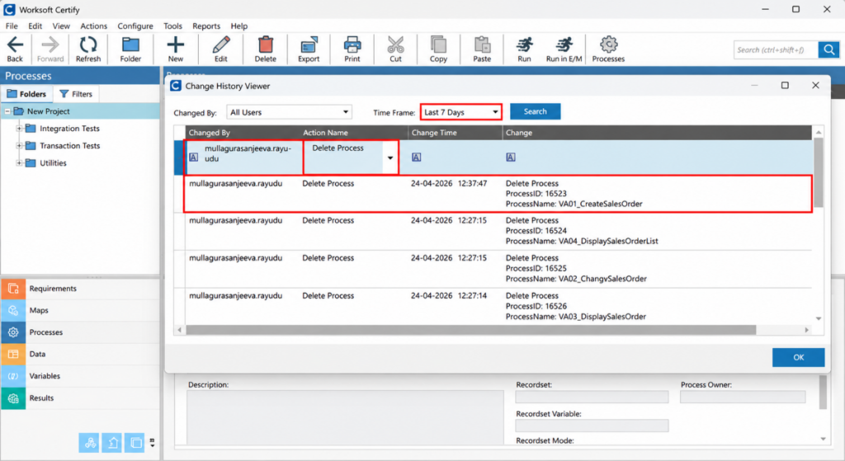Open Data in the navigation pane
Image resolution: width=845 pixels, height=461 pixels.
pyautogui.click(x=80, y=354)
